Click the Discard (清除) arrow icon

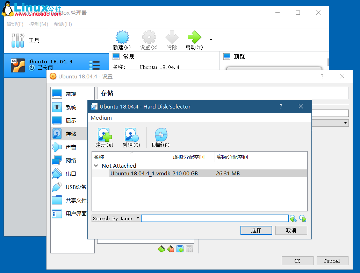click(172, 37)
